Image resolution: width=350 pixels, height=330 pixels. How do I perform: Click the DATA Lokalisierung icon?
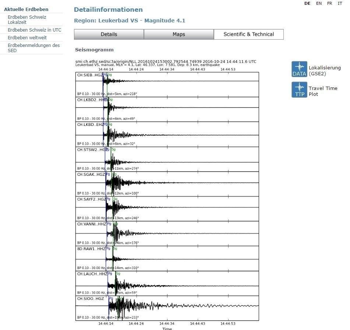tap(299, 69)
